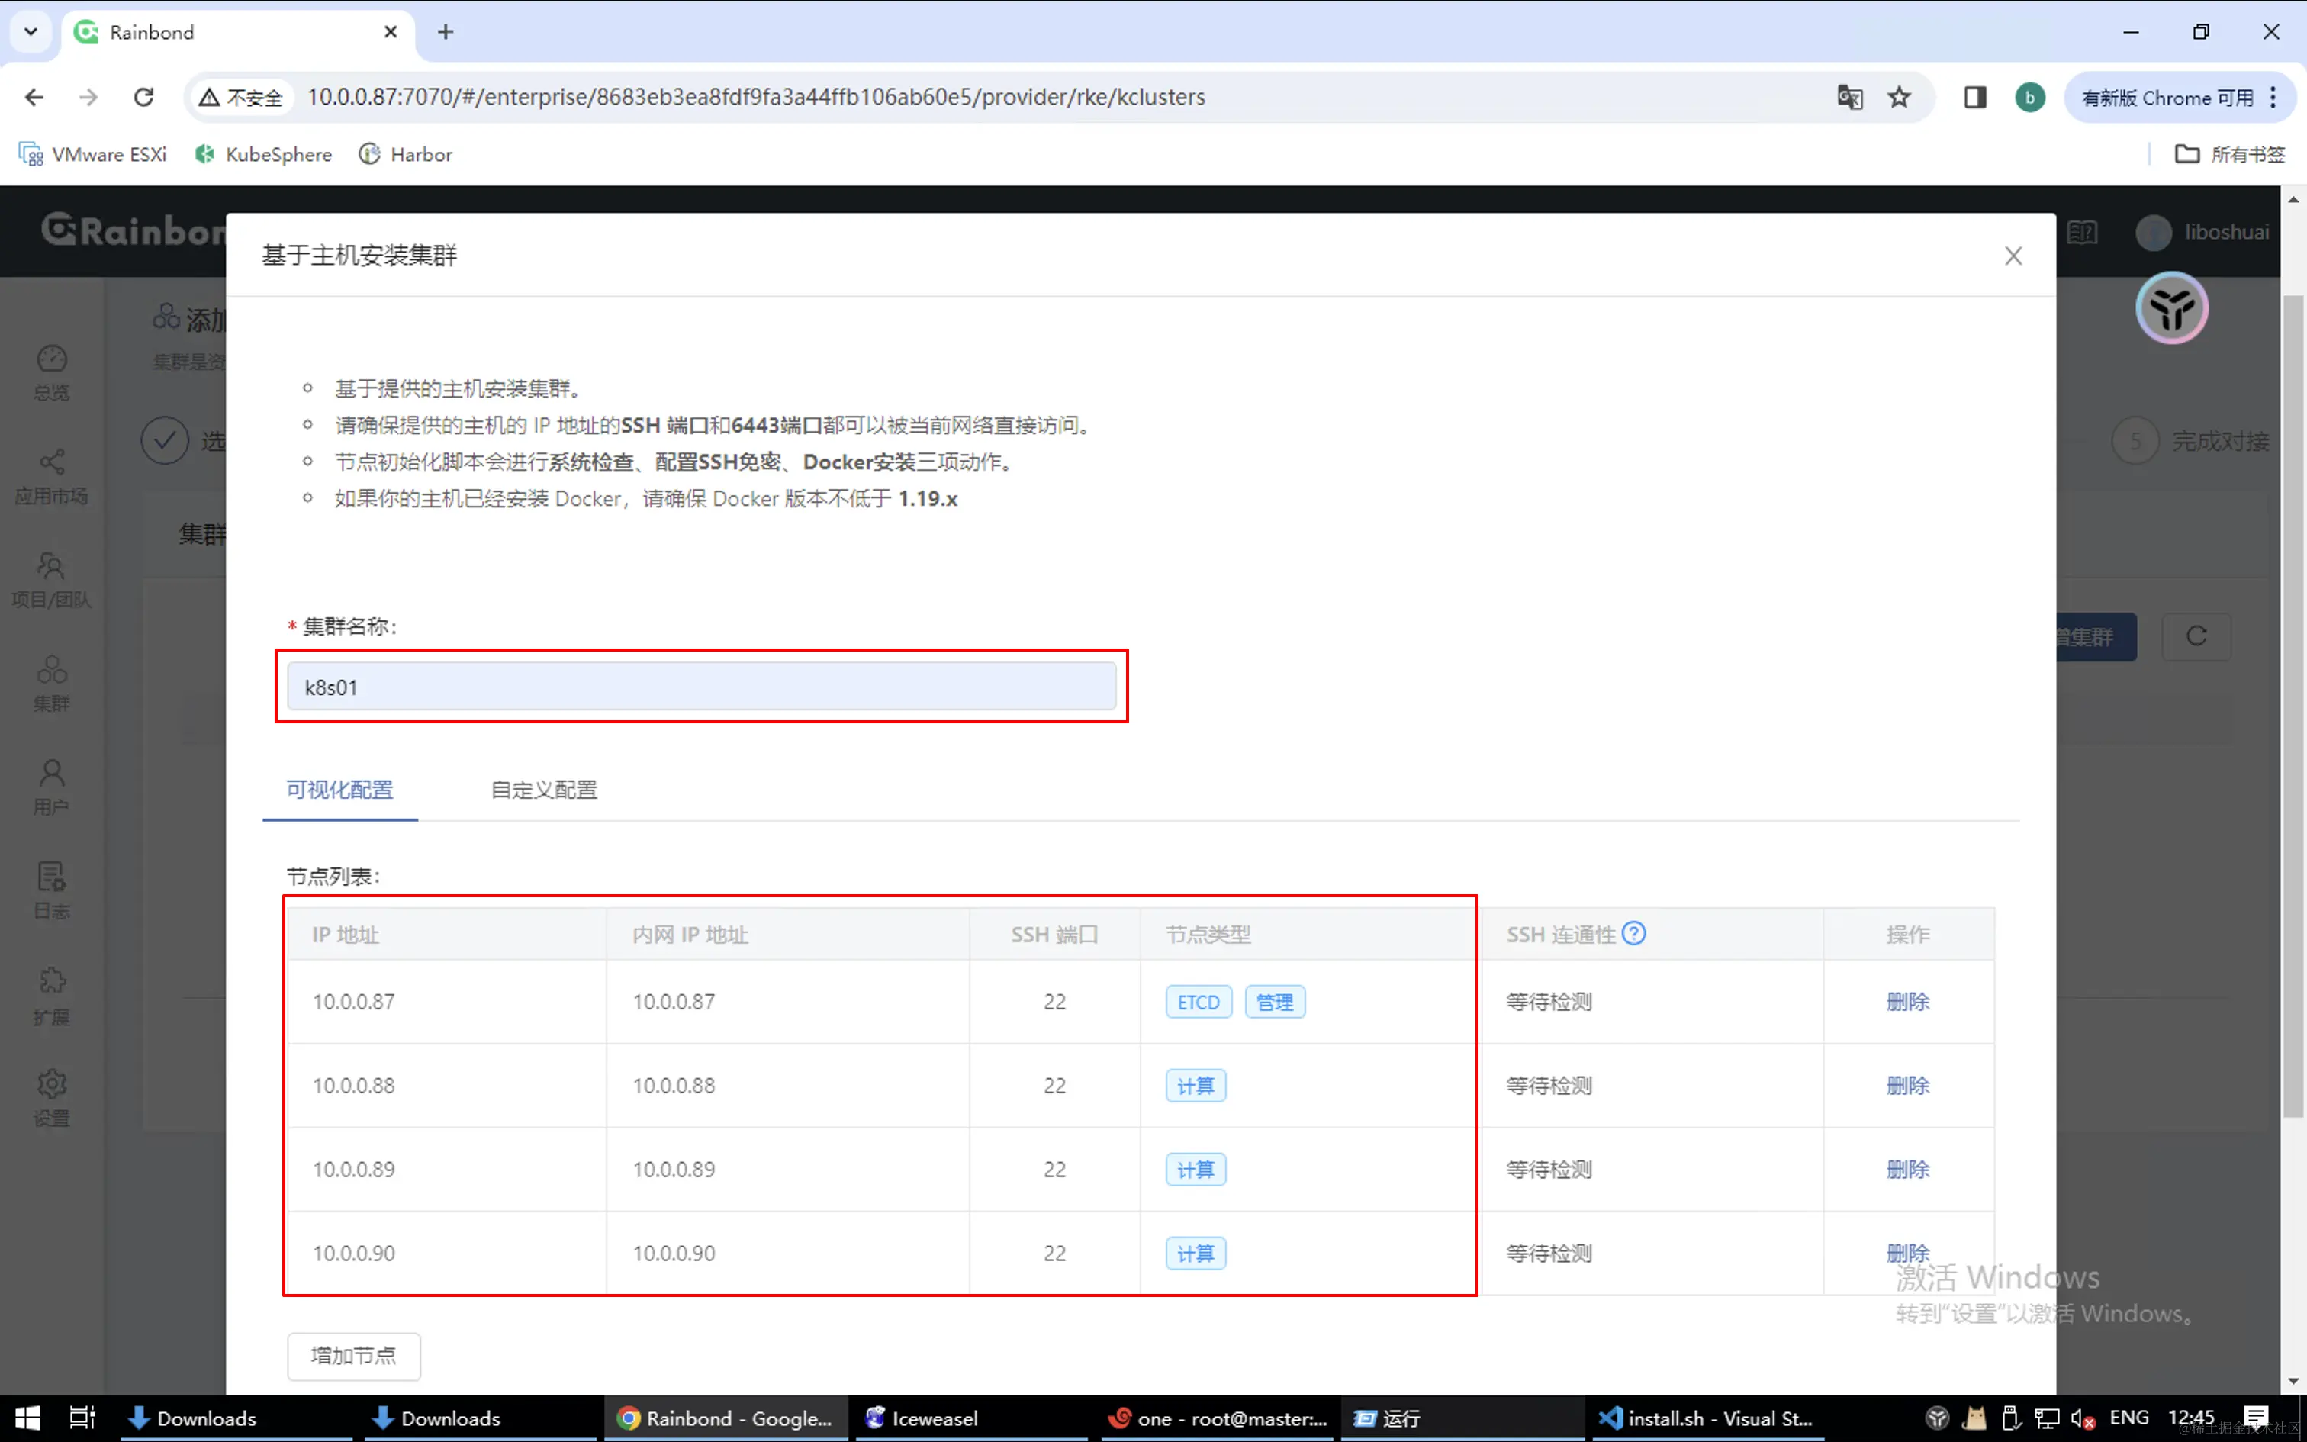Click the 增加节点 button
2307x1442 pixels.
pos(354,1355)
